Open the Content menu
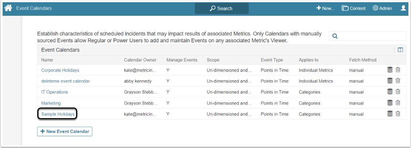 [354, 8]
